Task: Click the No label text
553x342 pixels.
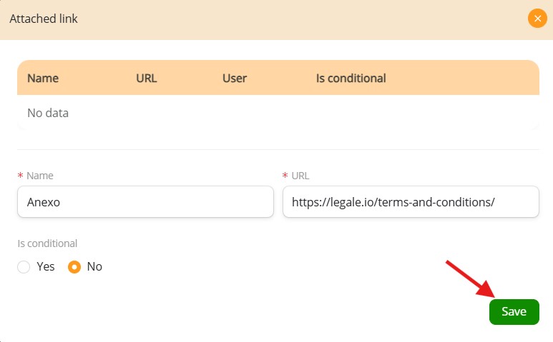Action: pyautogui.click(x=94, y=267)
